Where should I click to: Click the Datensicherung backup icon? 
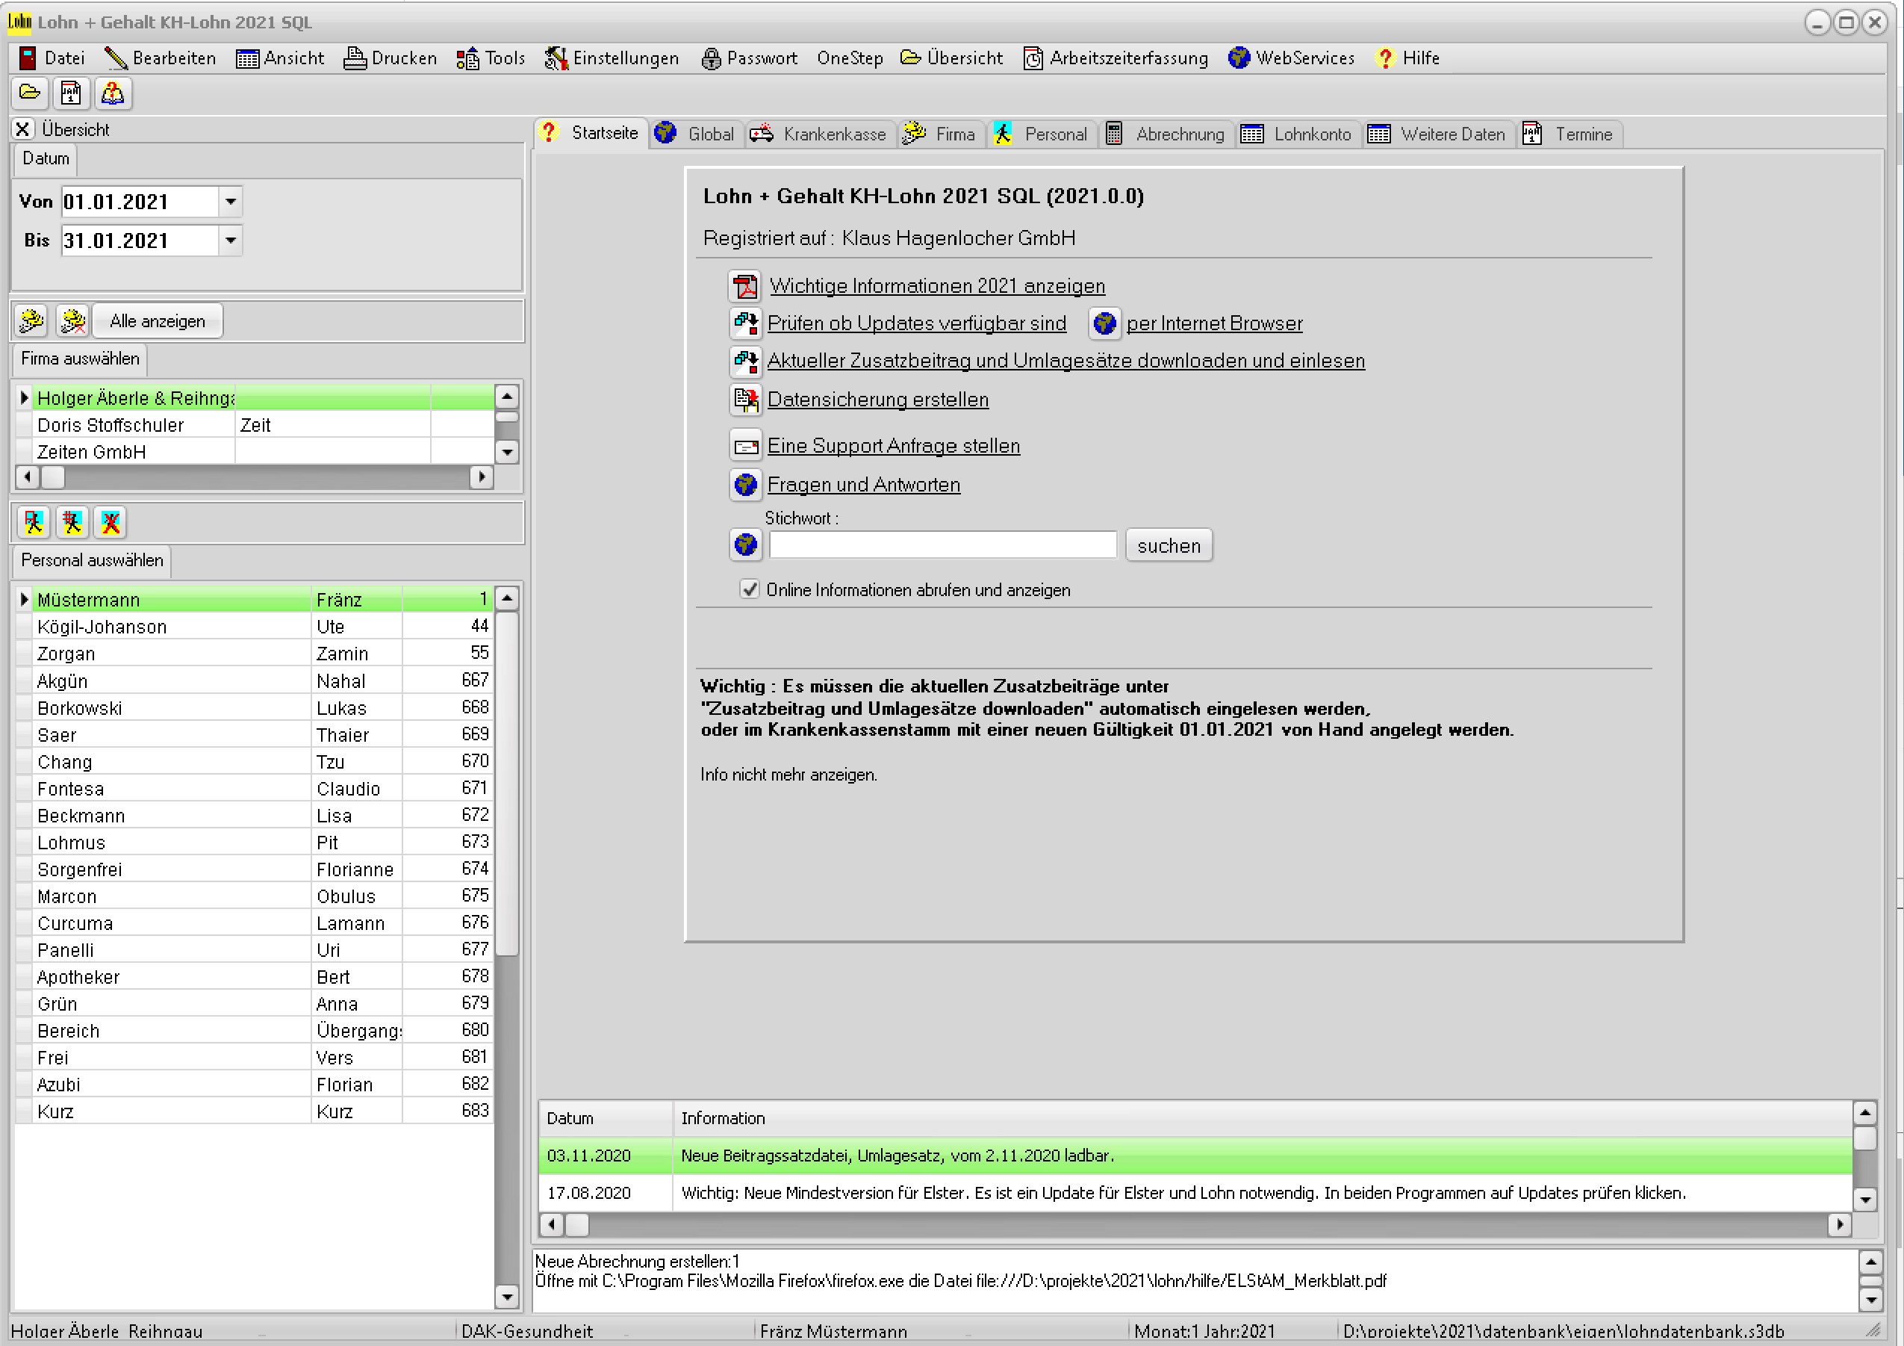tap(745, 400)
